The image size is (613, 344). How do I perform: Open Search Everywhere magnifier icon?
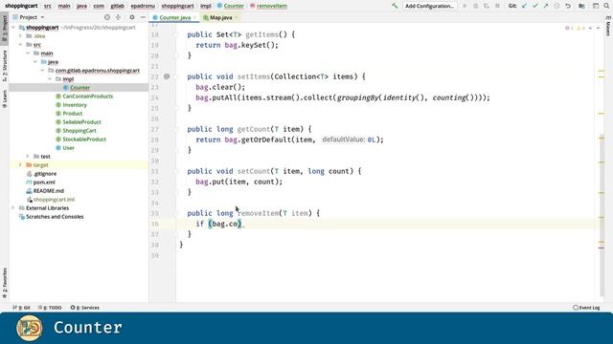(606, 6)
